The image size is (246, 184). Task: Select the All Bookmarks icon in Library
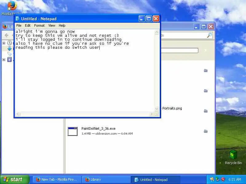point(10,59)
